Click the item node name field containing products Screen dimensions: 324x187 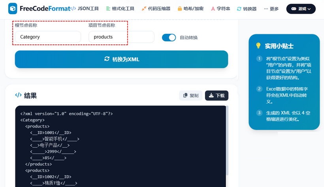[121, 37]
